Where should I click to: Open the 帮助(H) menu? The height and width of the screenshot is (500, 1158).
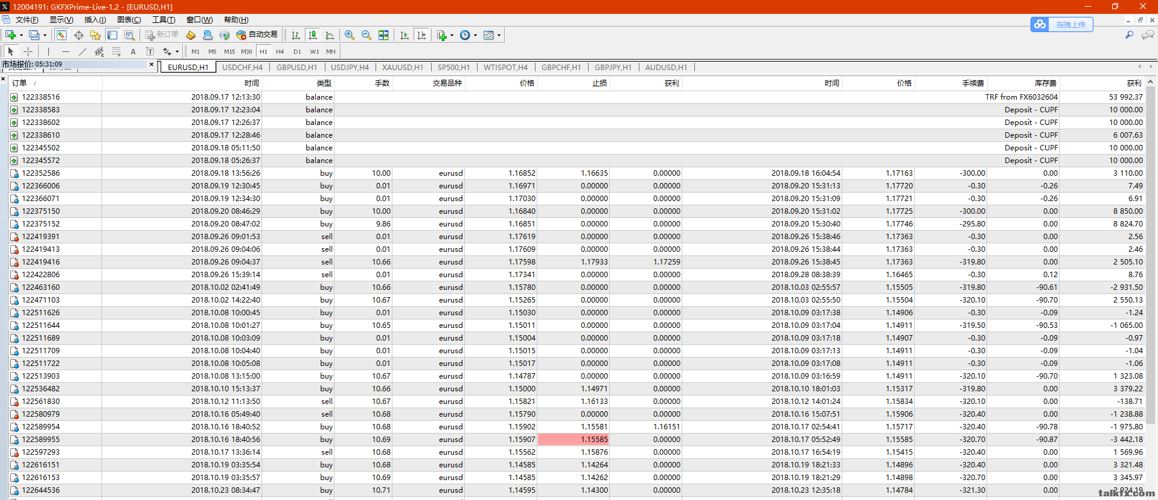[x=236, y=20]
